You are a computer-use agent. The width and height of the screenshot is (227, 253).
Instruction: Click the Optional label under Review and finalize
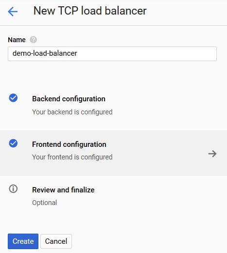pos(45,203)
